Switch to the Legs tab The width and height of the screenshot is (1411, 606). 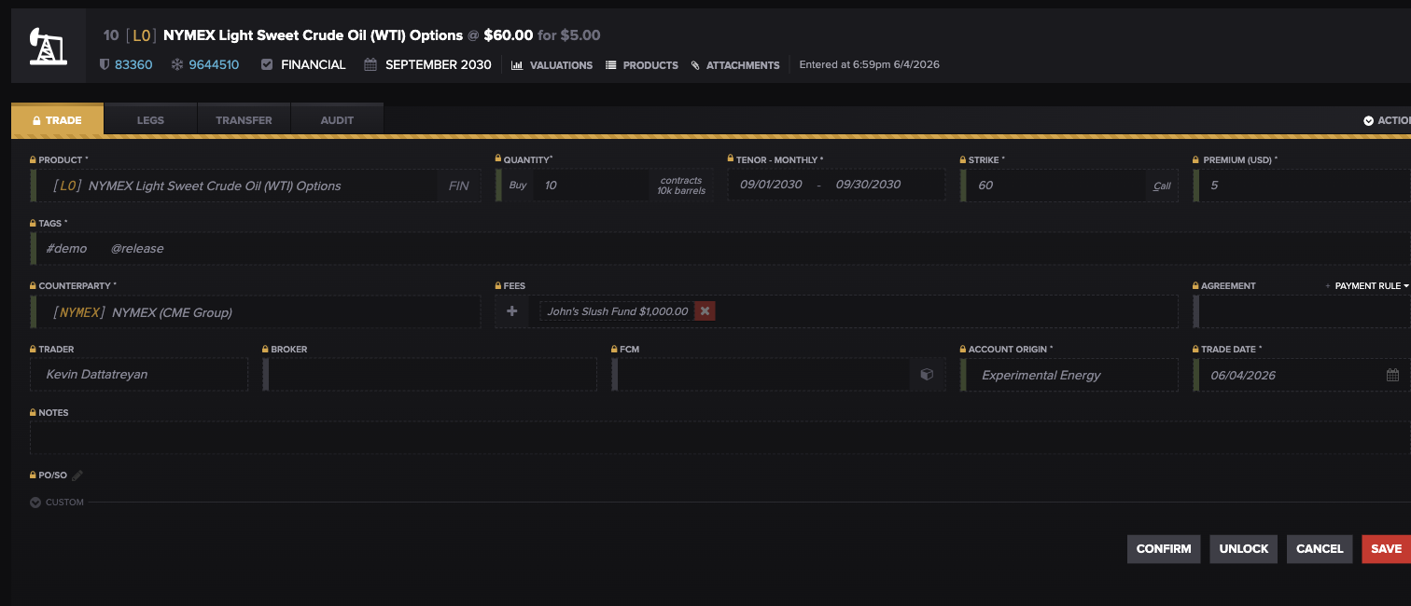point(150,119)
